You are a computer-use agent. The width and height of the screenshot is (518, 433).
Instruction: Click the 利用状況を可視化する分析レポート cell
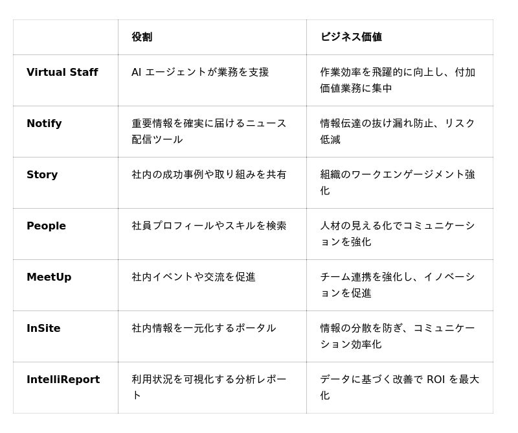(208, 387)
